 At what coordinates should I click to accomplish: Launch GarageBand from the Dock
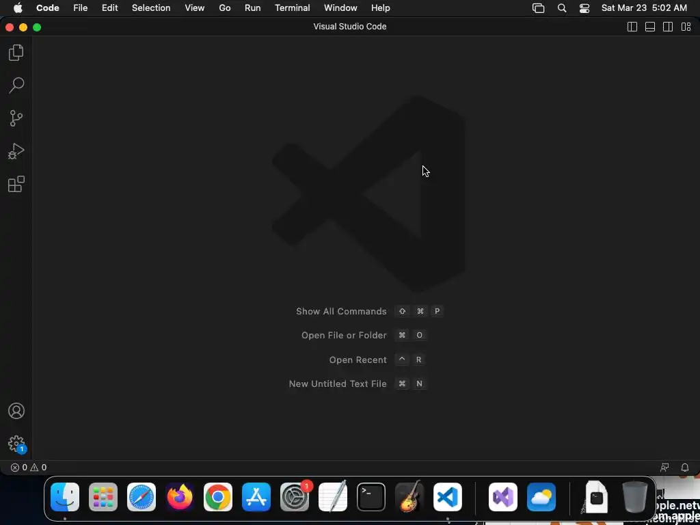[x=409, y=497]
